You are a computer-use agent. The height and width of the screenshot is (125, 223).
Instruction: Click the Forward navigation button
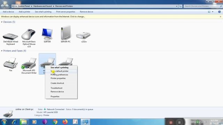[7, 6]
